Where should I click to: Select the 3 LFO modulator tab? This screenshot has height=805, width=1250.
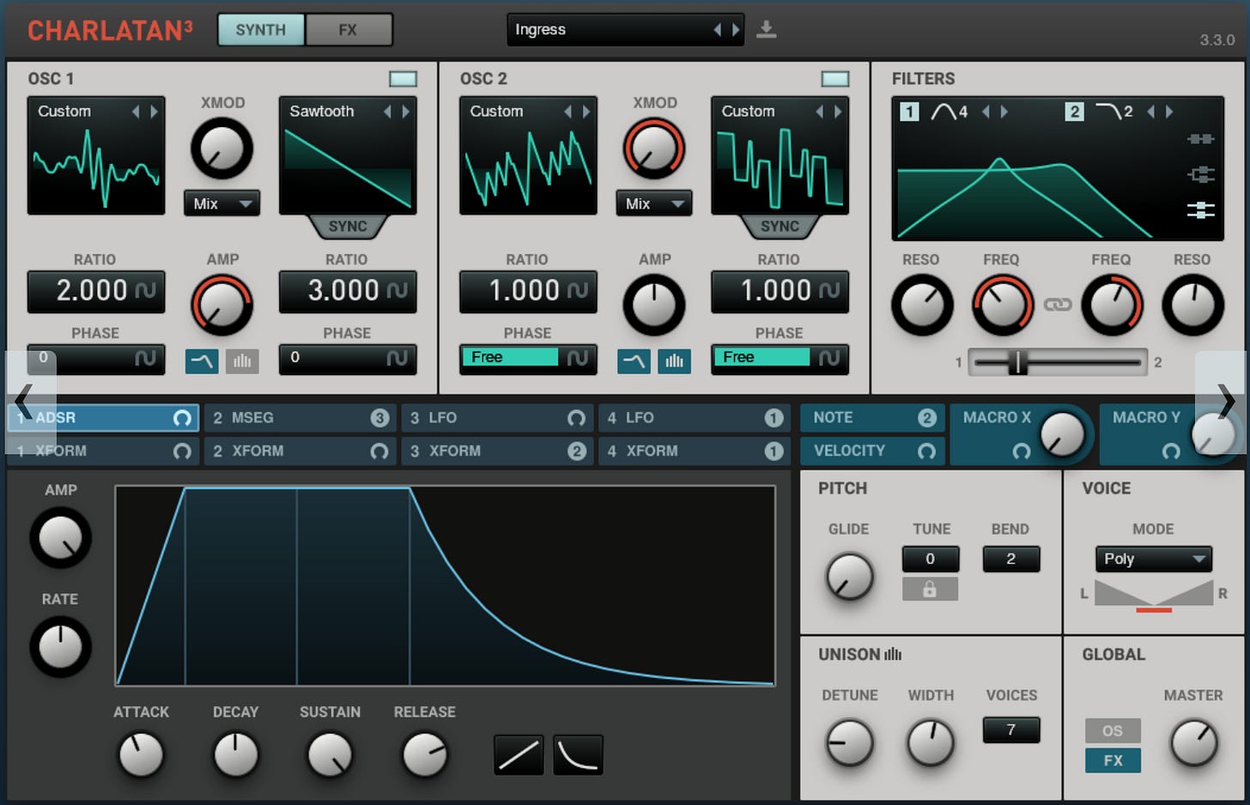[x=497, y=418]
